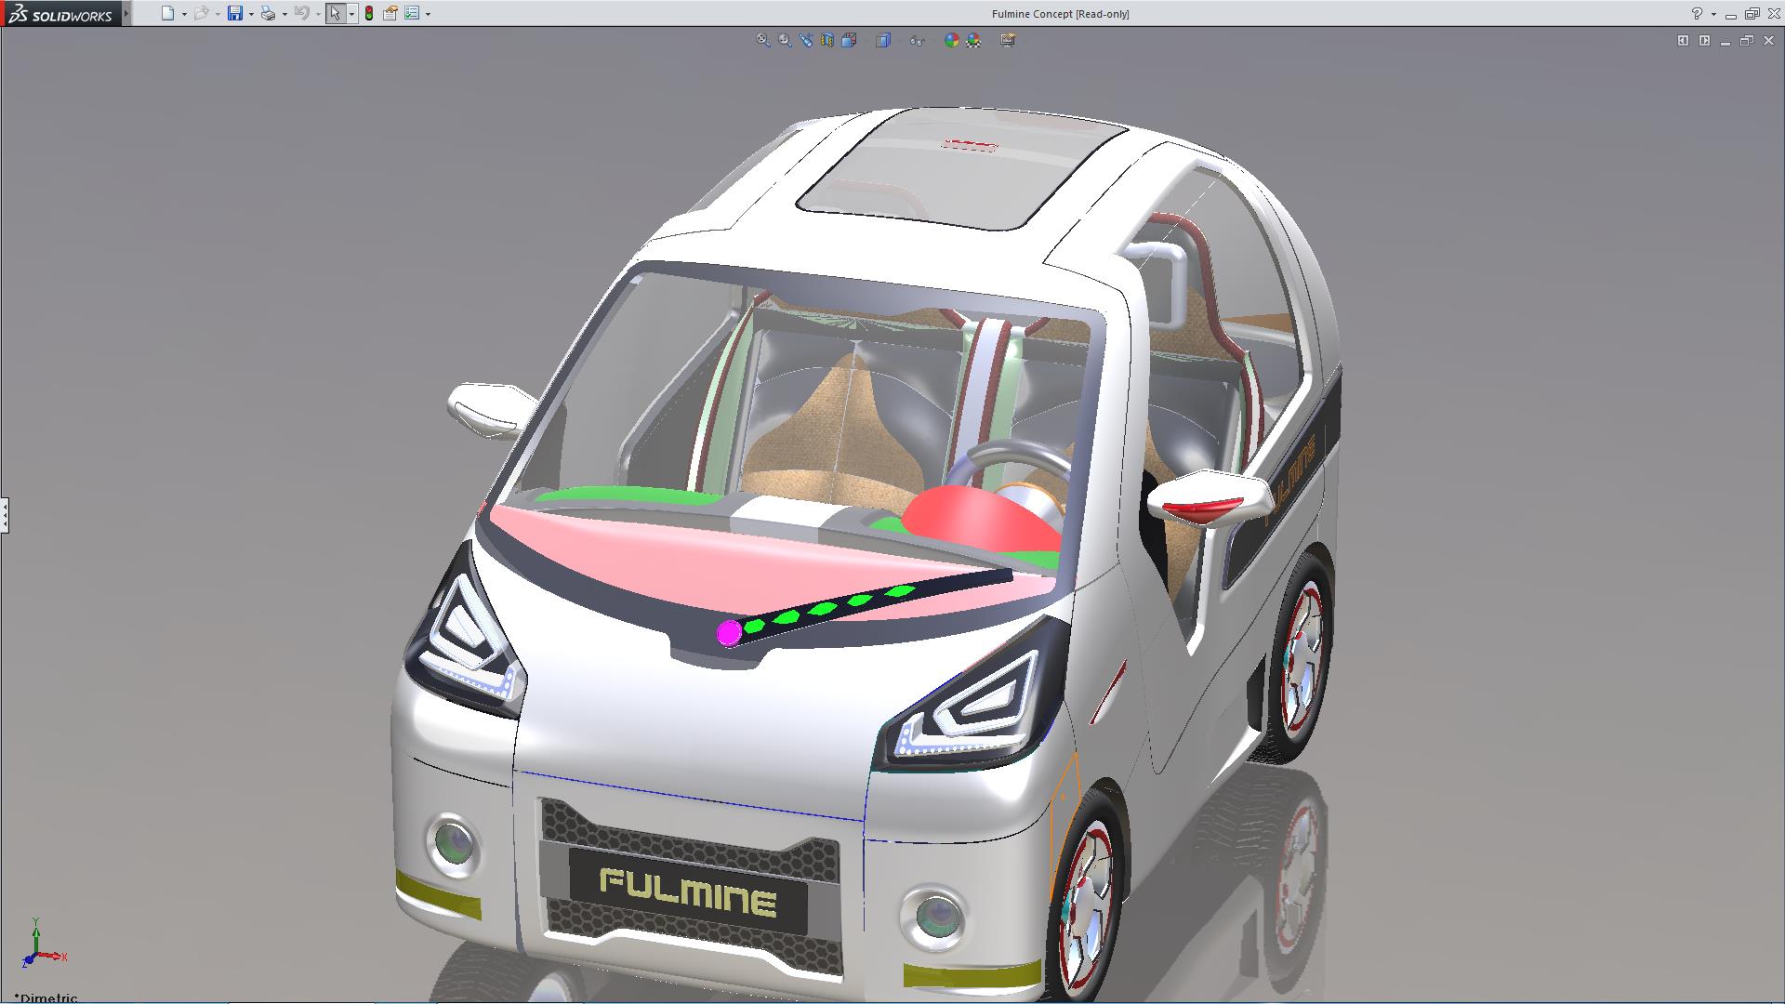The width and height of the screenshot is (1785, 1004).
Task: Open the Options checklist icon
Action: [x=412, y=13]
